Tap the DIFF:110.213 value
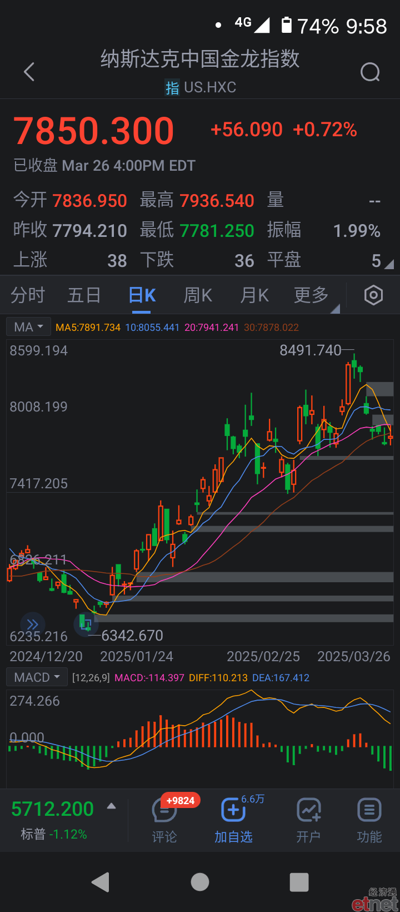Viewport: 400px width, 912px height. click(x=218, y=678)
